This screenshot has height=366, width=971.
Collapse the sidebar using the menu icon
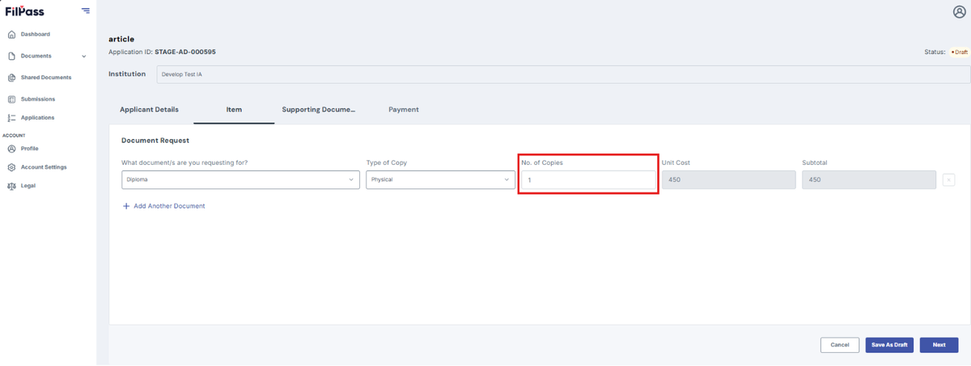[x=86, y=11]
